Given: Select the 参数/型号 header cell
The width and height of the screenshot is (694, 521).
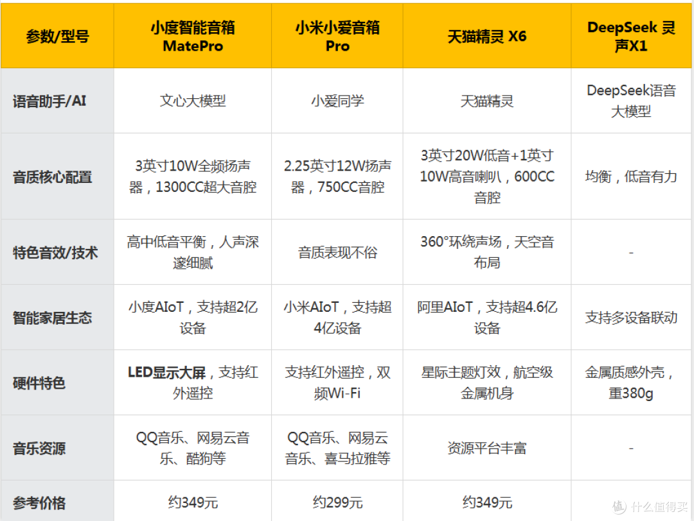Looking at the screenshot, I should pyautogui.click(x=57, y=36).
